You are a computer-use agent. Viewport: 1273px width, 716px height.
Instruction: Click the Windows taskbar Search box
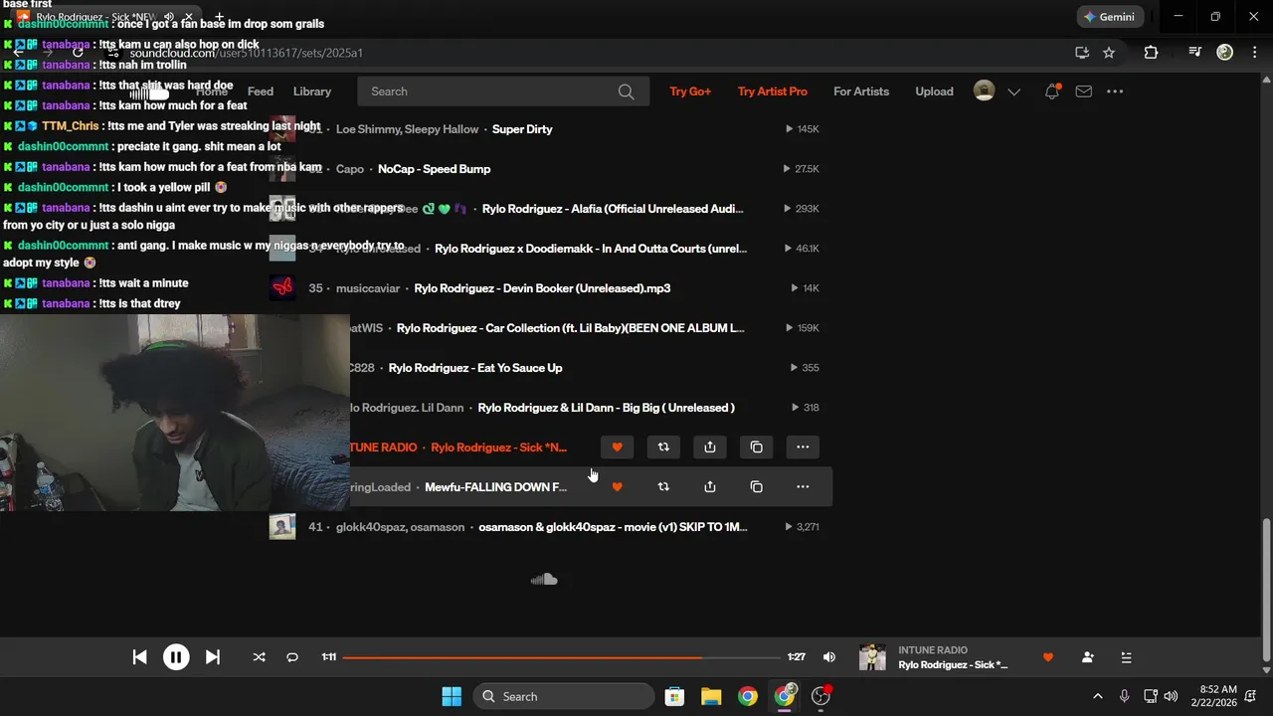(x=564, y=696)
